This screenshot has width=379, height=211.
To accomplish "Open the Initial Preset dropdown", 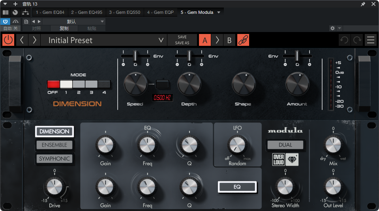I will pos(104,40).
